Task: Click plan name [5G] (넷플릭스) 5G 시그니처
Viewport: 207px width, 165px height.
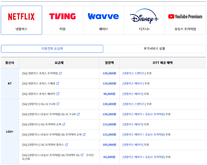Action: [x=39, y=104]
